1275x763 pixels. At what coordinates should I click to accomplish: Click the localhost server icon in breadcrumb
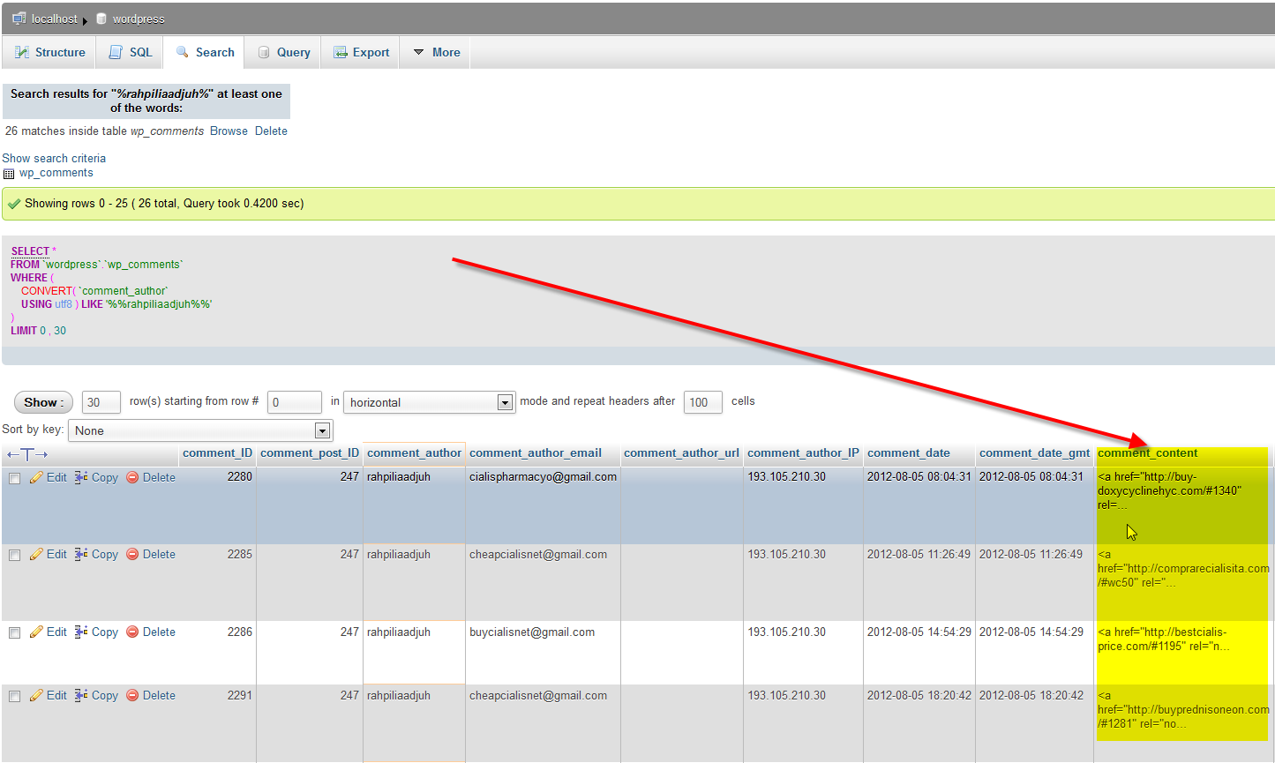(x=19, y=19)
